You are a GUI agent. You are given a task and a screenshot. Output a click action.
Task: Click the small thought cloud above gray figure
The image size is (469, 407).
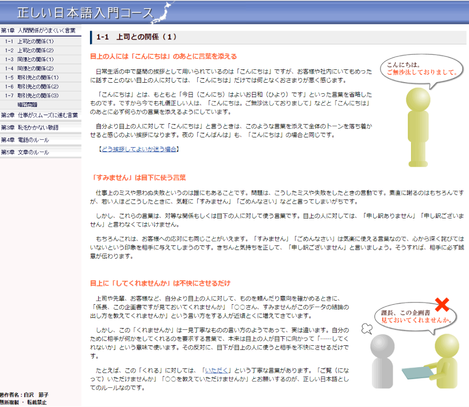pyautogui.click(x=367, y=328)
